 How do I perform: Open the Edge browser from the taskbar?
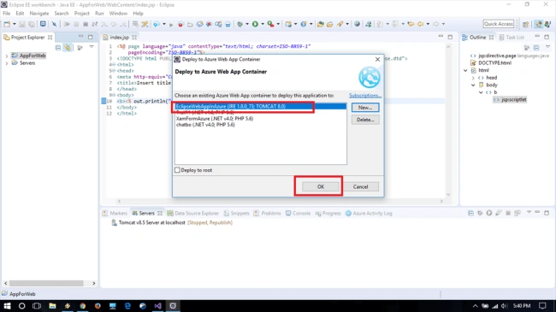point(127,306)
